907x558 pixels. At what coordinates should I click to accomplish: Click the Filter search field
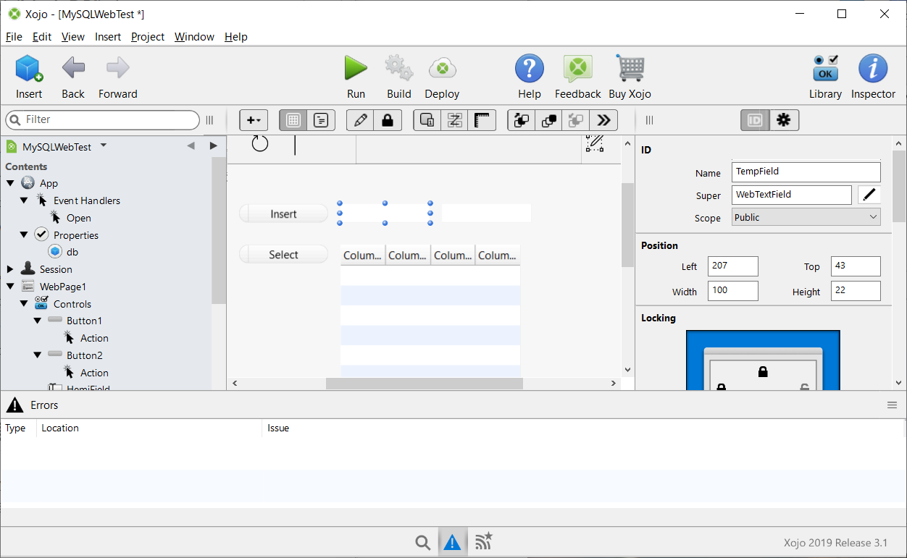point(102,119)
